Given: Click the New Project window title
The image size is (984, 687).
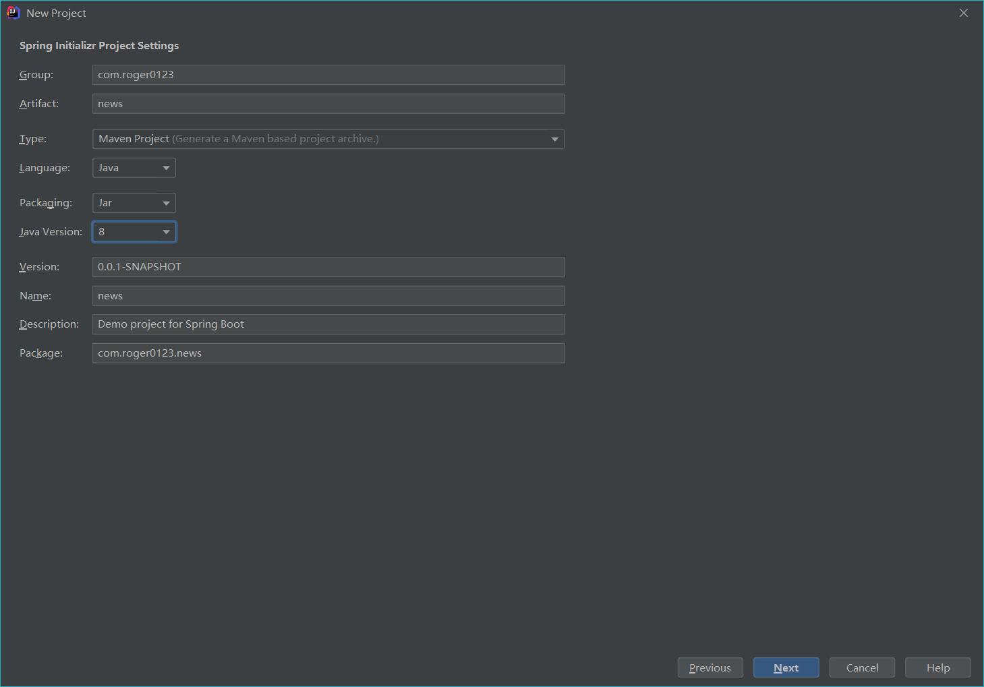Looking at the screenshot, I should tap(57, 13).
